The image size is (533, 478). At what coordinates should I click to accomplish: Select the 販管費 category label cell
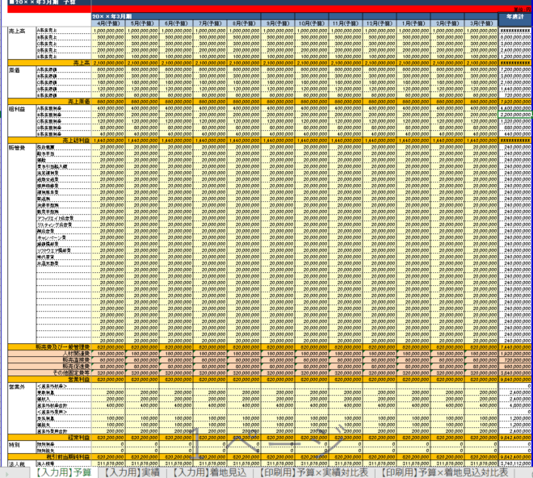click(16, 148)
